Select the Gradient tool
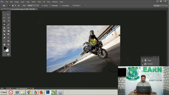The height and width of the screenshot is (95, 169). point(8,31)
